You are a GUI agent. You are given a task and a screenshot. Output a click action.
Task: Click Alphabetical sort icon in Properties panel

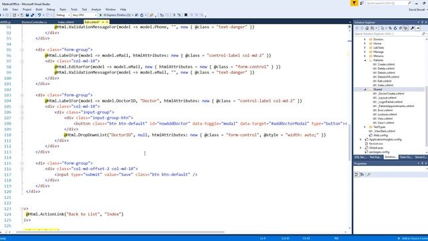362,174
